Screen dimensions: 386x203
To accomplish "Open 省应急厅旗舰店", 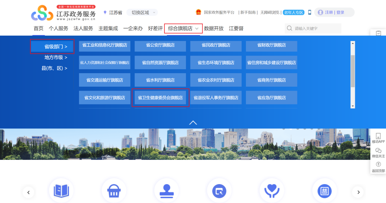I will point(272,97).
